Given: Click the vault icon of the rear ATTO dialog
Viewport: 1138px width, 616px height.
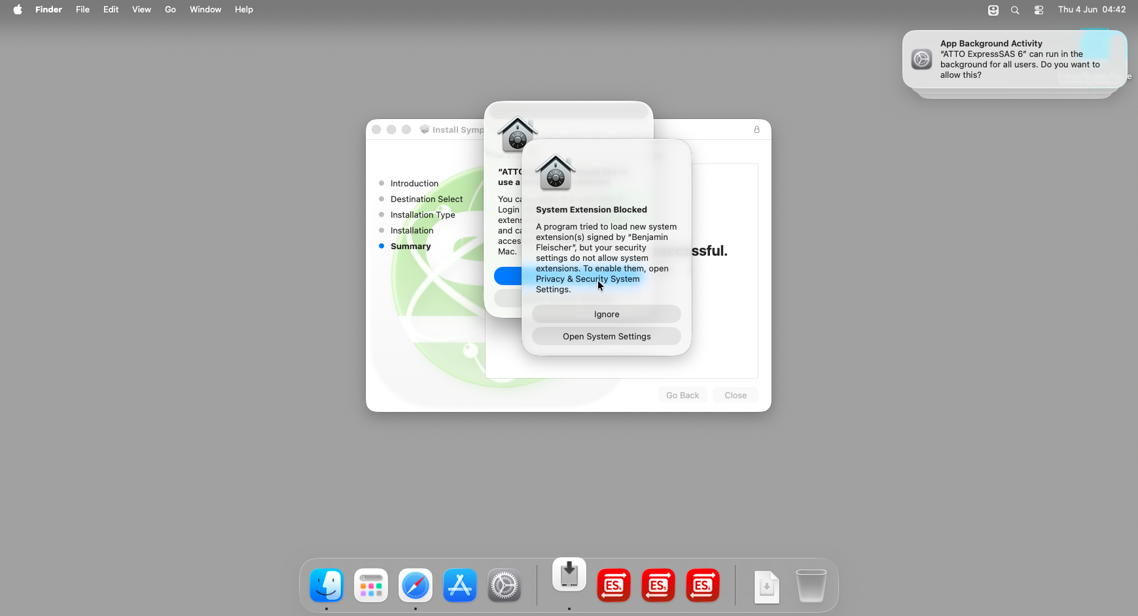Looking at the screenshot, I should [516, 134].
